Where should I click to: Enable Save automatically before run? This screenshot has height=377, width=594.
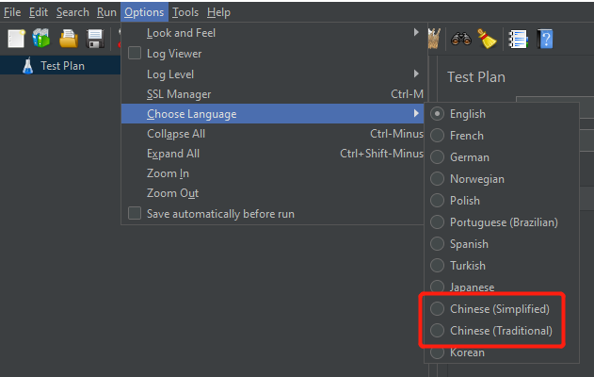pyautogui.click(x=135, y=214)
